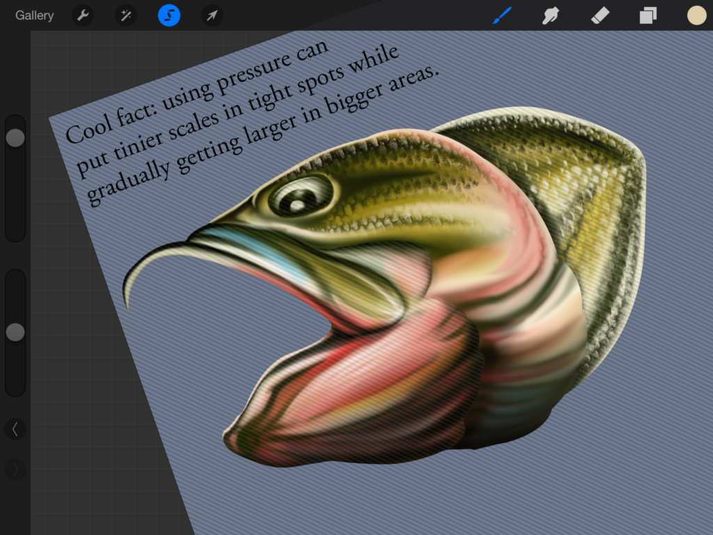Open the Smudge brush library
This screenshot has height=535, width=713.
click(x=549, y=15)
